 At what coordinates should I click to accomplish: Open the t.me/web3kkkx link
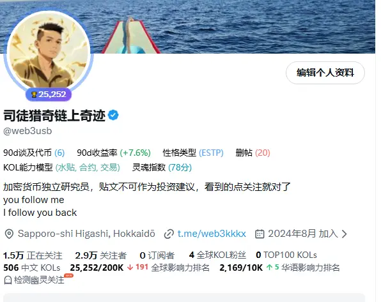(x=212, y=234)
